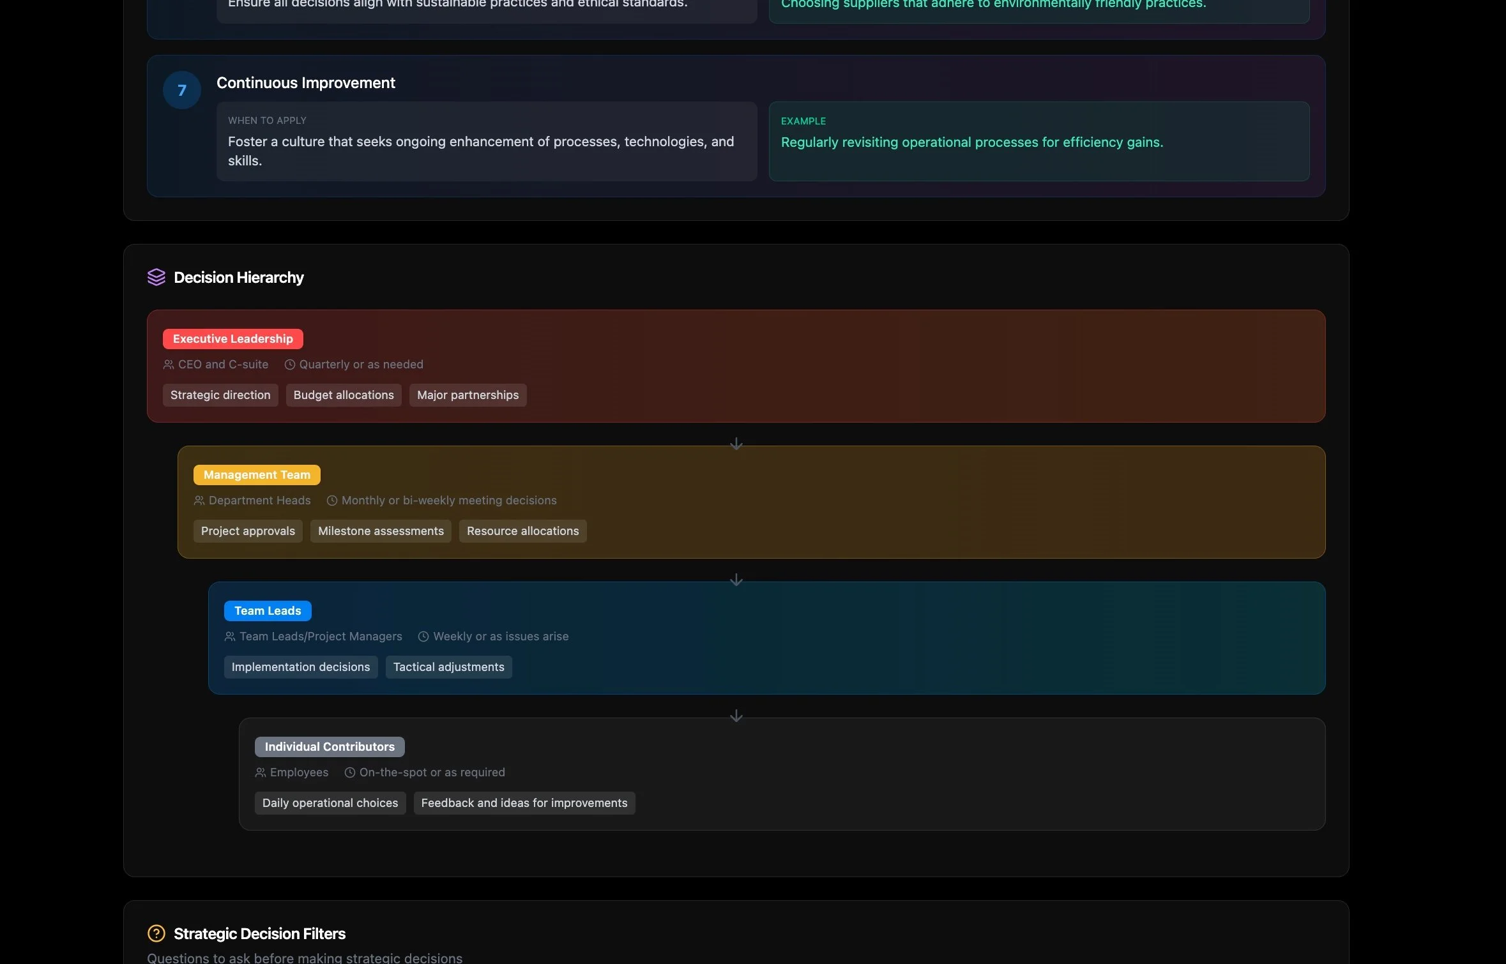Image resolution: width=1506 pixels, height=964 pixels.
Task: Select the Management Team yellow badge
Action: click(257, 475)
